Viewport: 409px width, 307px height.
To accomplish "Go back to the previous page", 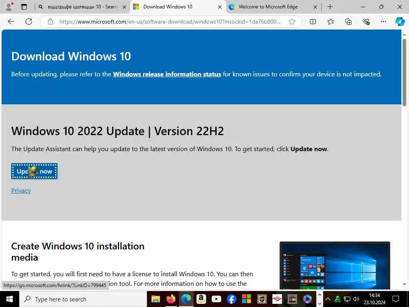I will 11,22.
